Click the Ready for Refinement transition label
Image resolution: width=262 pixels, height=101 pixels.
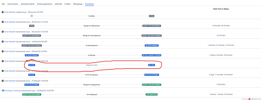click(92, 26)
